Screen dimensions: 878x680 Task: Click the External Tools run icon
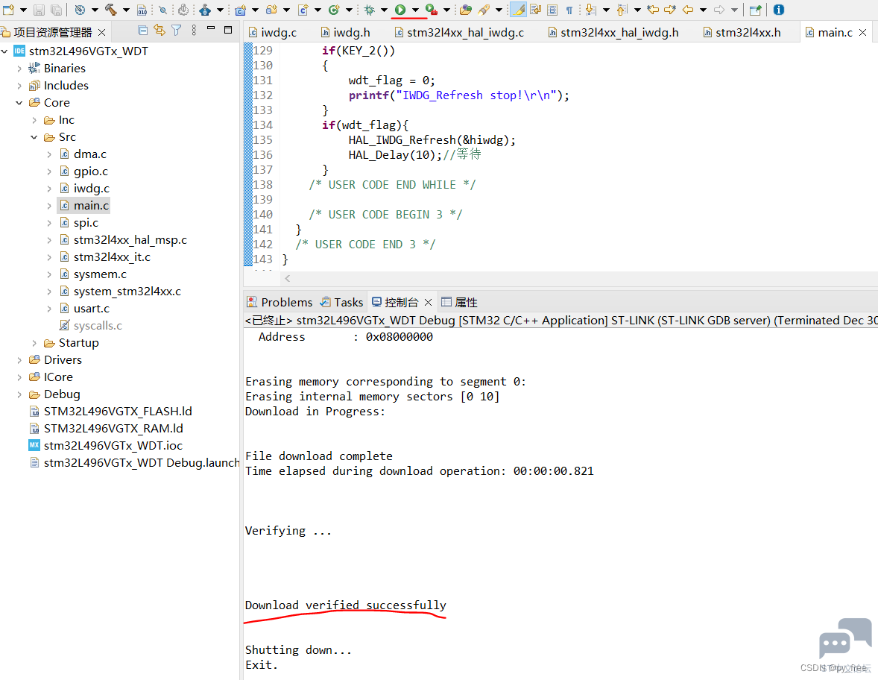tap(431, 10)
